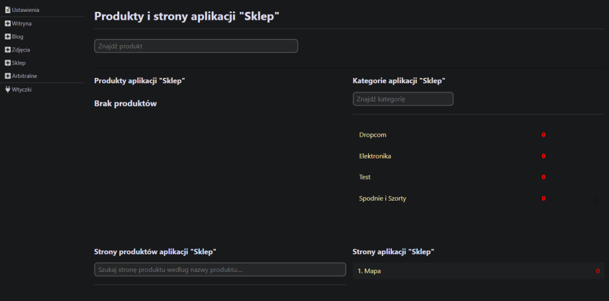
Task: Open the Spodnie i Szorty category
Action: coord(383,198)
